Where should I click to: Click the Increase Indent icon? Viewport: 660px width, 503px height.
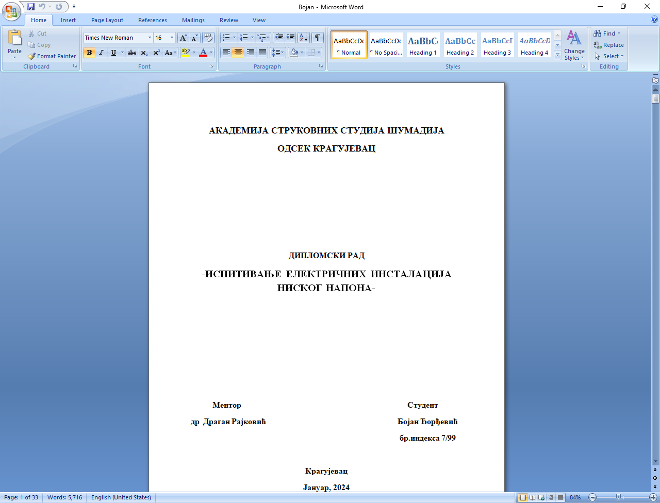point(291,38)
